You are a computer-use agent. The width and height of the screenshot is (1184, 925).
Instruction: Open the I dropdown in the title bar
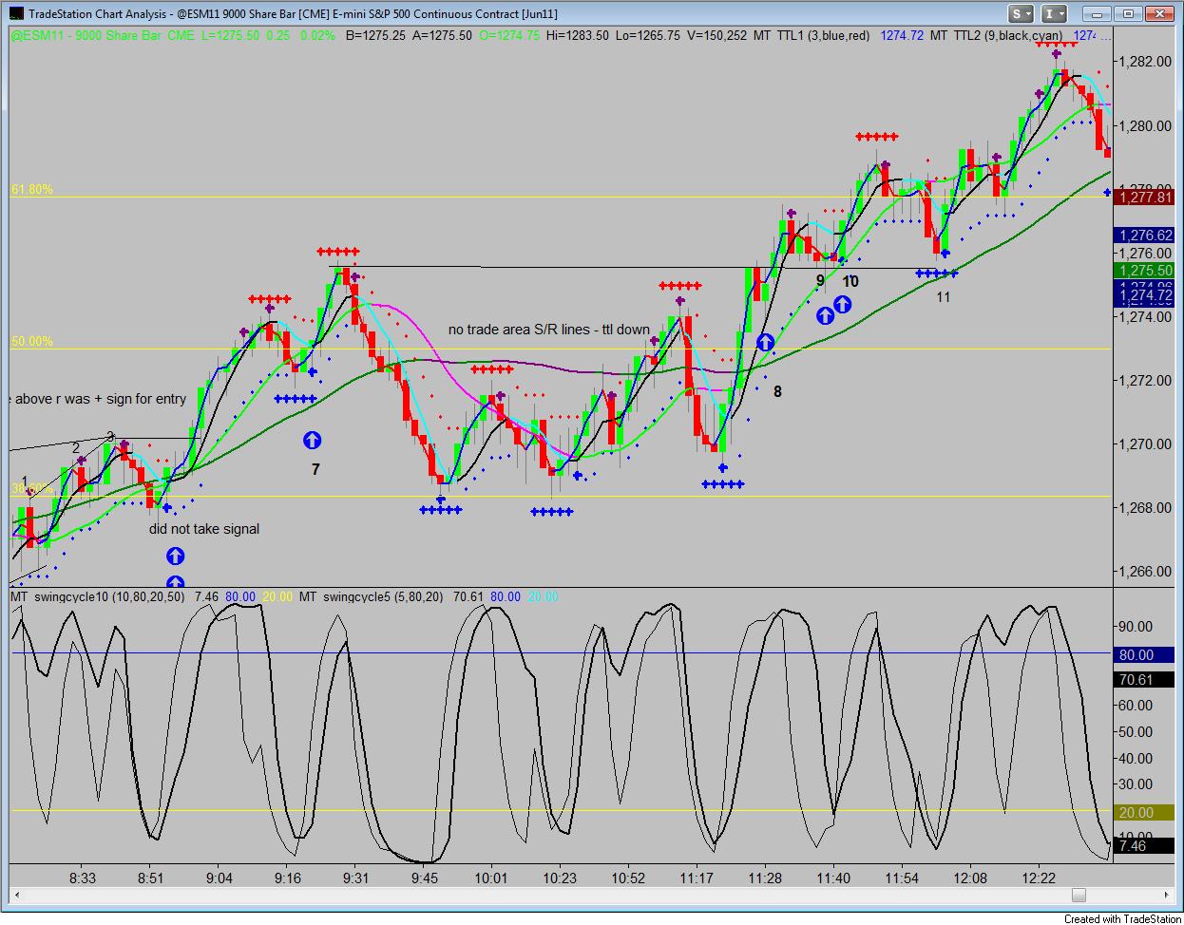[x=1054, y=13]
